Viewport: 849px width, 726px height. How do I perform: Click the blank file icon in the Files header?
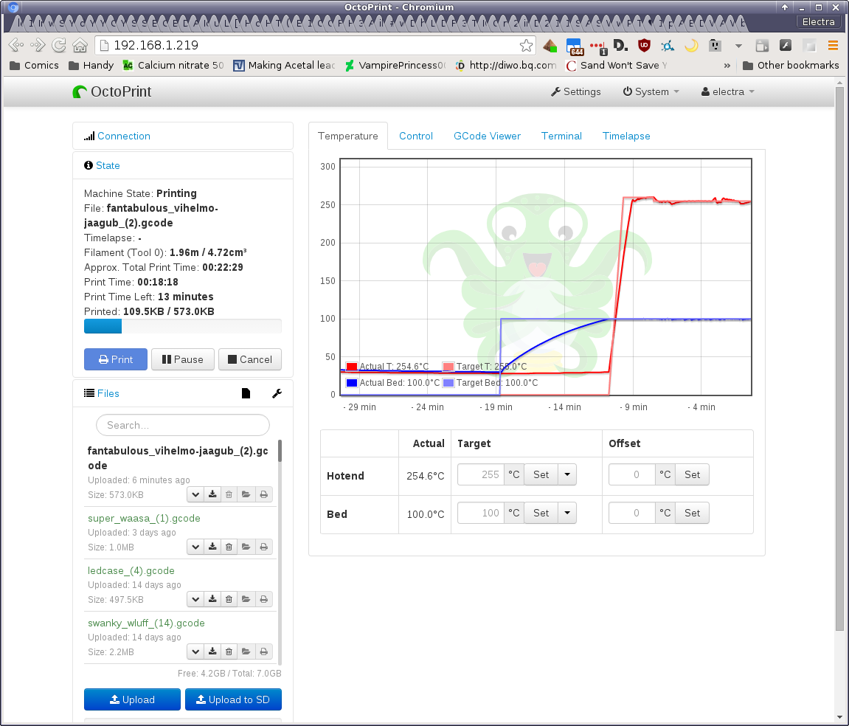(246, 394)
